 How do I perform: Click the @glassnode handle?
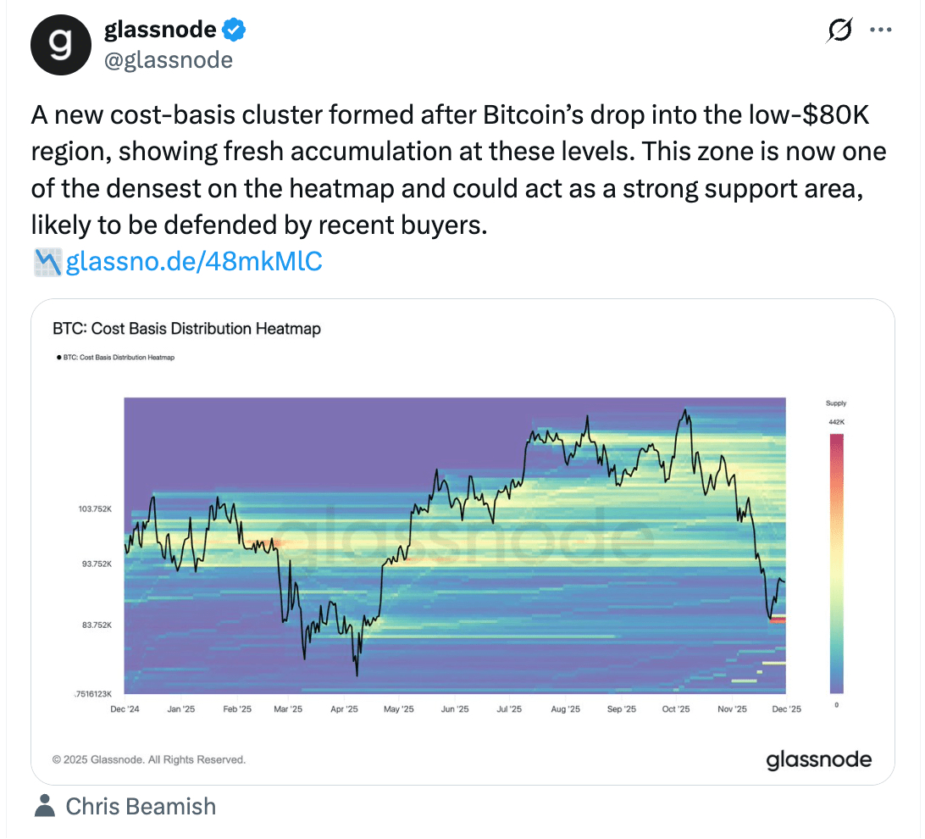coord(168,60)
